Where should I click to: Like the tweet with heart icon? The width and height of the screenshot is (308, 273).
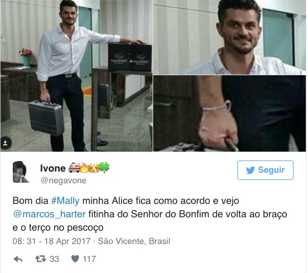coord(75,259)
